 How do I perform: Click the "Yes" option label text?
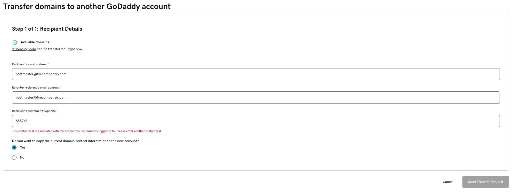tap(23, 147)
